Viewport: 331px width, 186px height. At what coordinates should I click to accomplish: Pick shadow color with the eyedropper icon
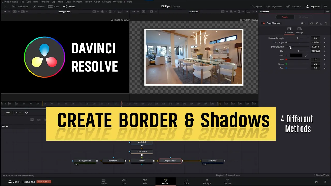point(306,55)
